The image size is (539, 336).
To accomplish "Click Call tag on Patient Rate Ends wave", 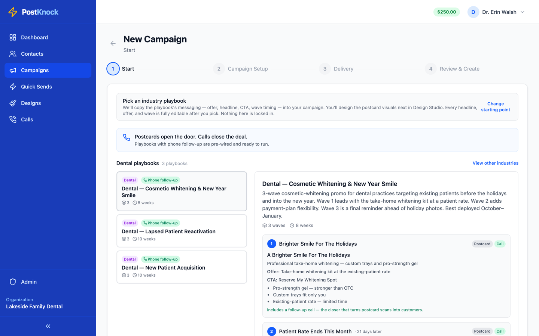I will pos(500,331).
